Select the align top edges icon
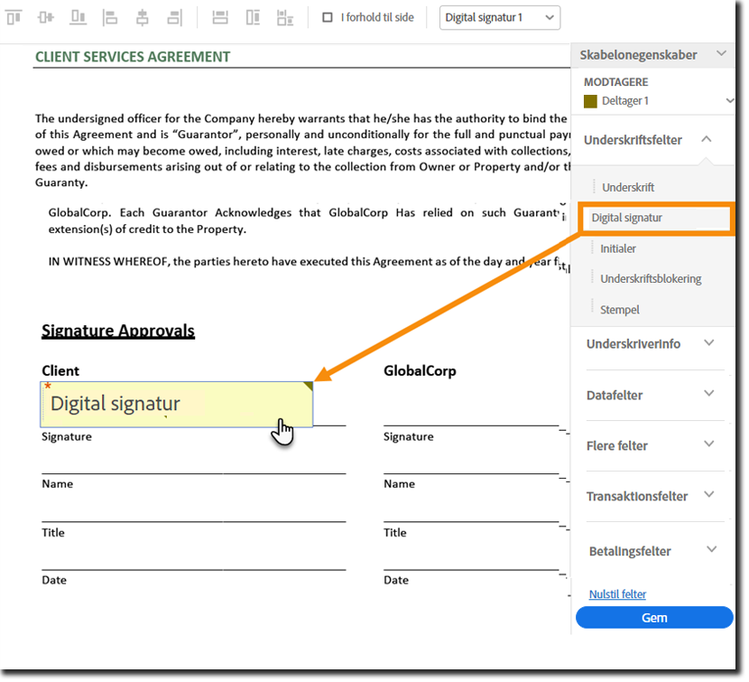The image size is (749, 682). 14,17
